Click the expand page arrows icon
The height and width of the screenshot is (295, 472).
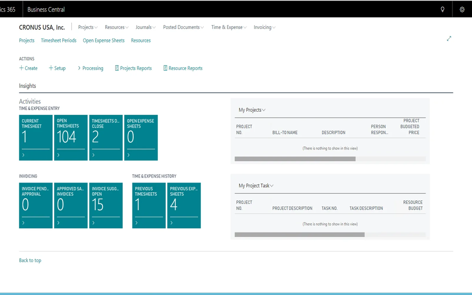click(449, 39)
